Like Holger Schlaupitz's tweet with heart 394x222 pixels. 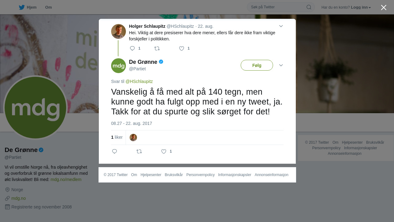point(182,48)
